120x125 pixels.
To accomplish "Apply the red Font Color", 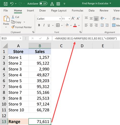I will pos(75,25).
